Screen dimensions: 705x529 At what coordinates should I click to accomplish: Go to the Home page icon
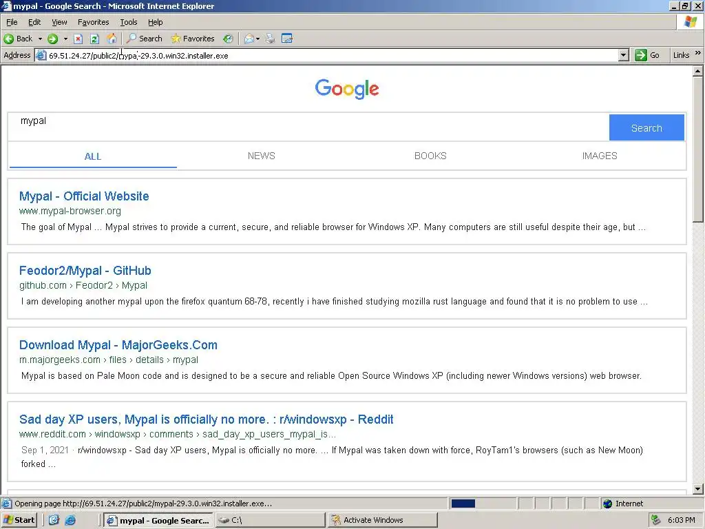point(111,39)
